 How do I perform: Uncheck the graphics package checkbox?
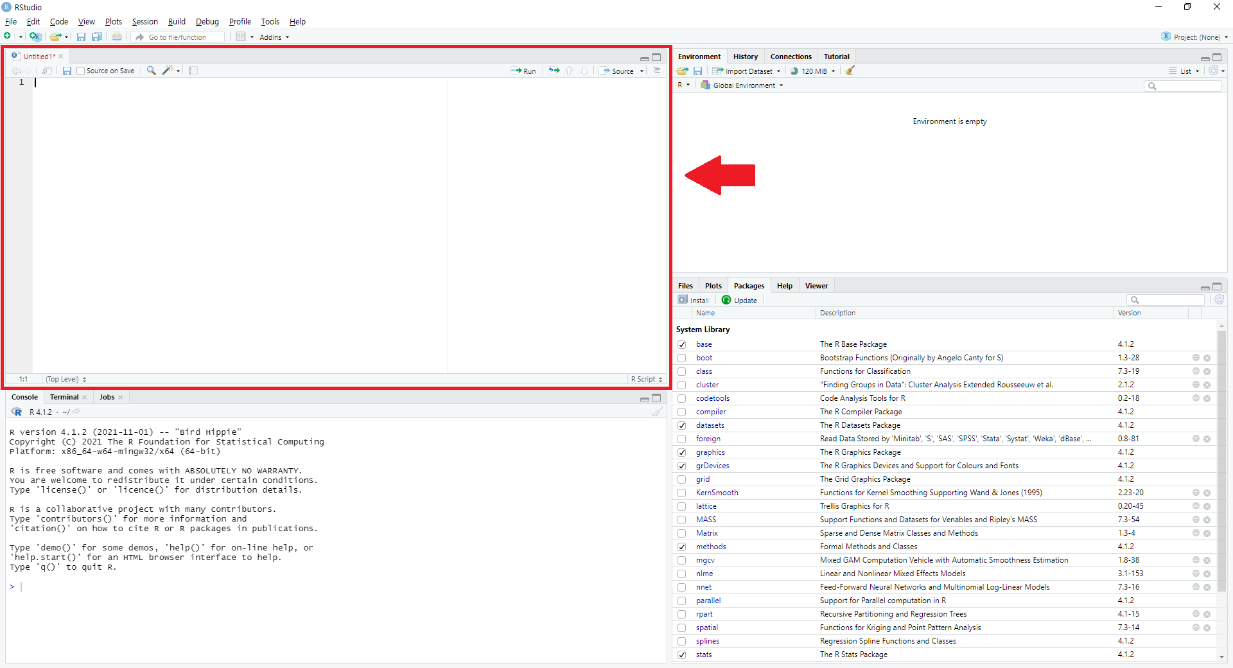pyautogui.click(x=682, y=452)
